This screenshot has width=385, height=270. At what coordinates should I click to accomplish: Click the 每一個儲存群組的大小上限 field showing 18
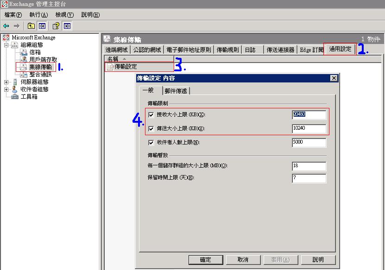[x=309, y=166]
